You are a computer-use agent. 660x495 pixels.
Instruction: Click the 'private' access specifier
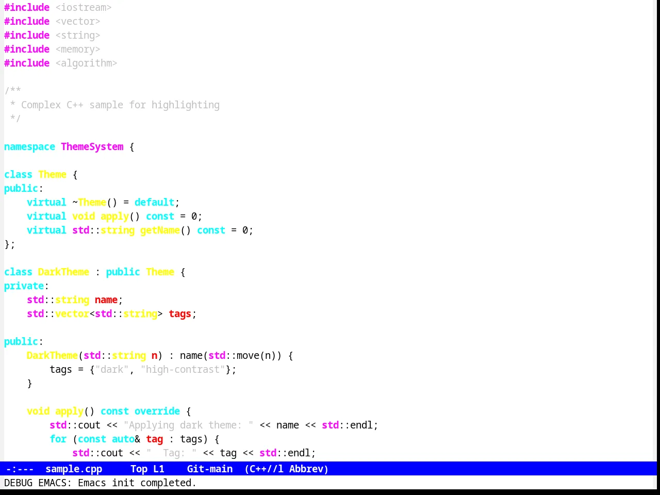(x=24, y=286)
